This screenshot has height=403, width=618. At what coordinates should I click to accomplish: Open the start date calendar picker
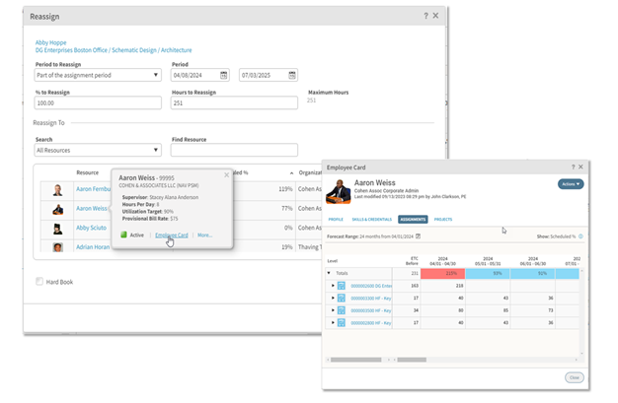[224, 75]
